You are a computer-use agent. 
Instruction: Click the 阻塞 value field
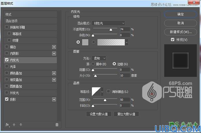point(125,70)
